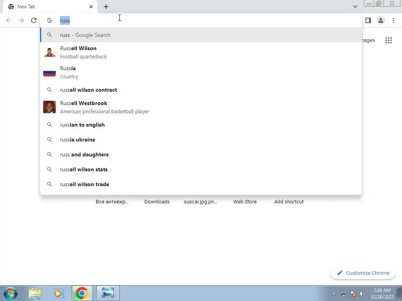Select the russ - Google Search suggestion
The image size is (402, 301).
(201, 35)
